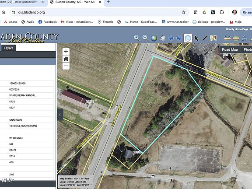
Task: Click the browser home icon
Action: 3,12
